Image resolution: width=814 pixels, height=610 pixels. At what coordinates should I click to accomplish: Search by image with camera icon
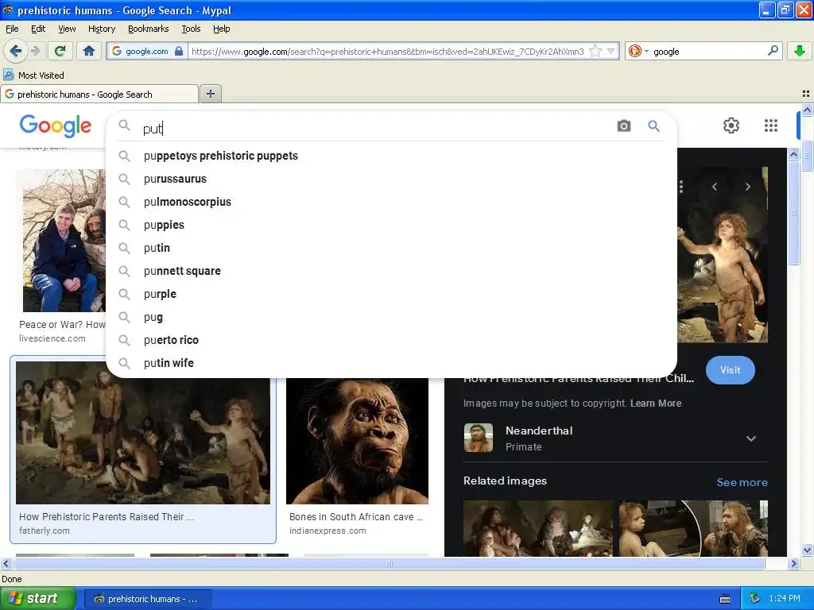point(623,125)
